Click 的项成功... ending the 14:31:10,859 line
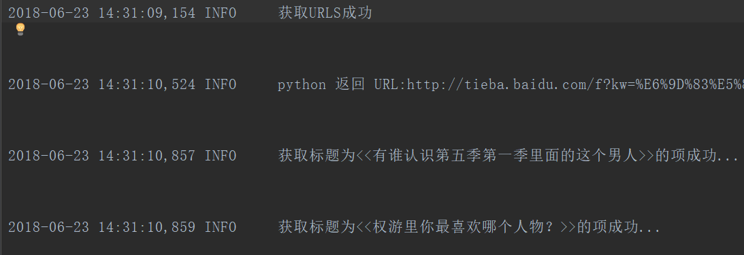The image size is (744, 255). (x=618, y=226)
